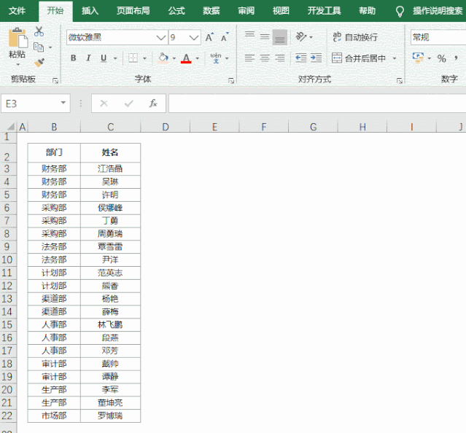Click in the formula bar input

click(x=317, y=104)
